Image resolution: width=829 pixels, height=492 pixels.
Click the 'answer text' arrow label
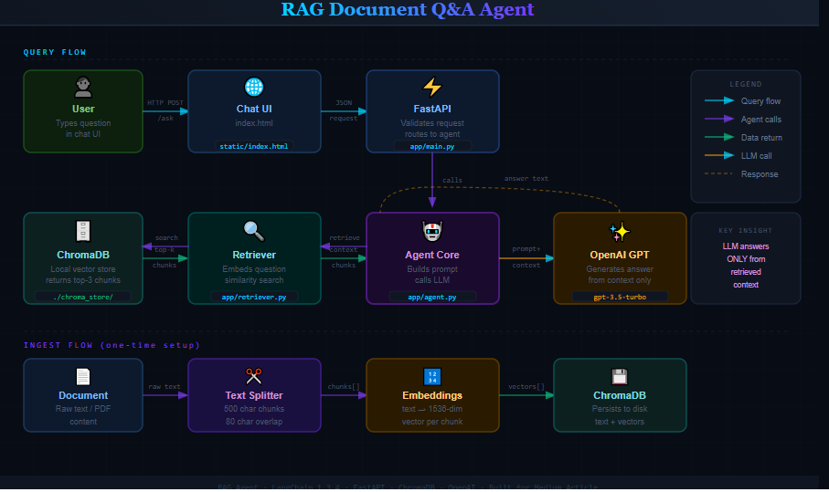(526, 179)
